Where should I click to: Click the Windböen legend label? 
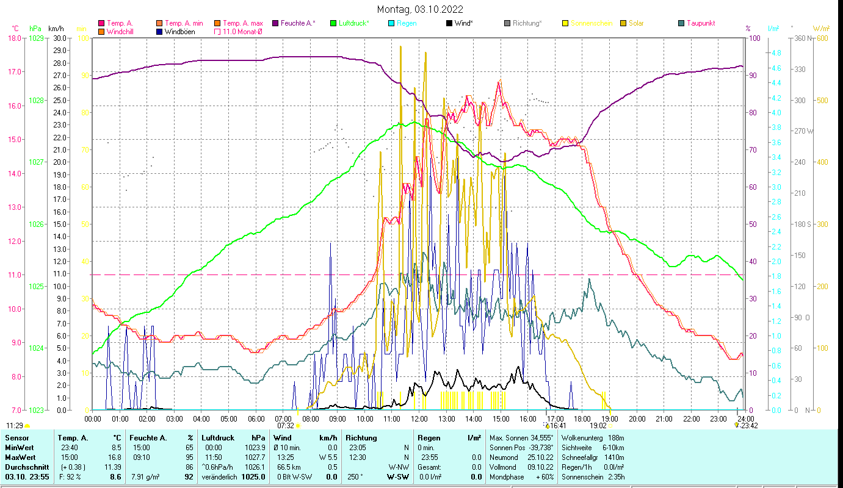pos(180,31)
